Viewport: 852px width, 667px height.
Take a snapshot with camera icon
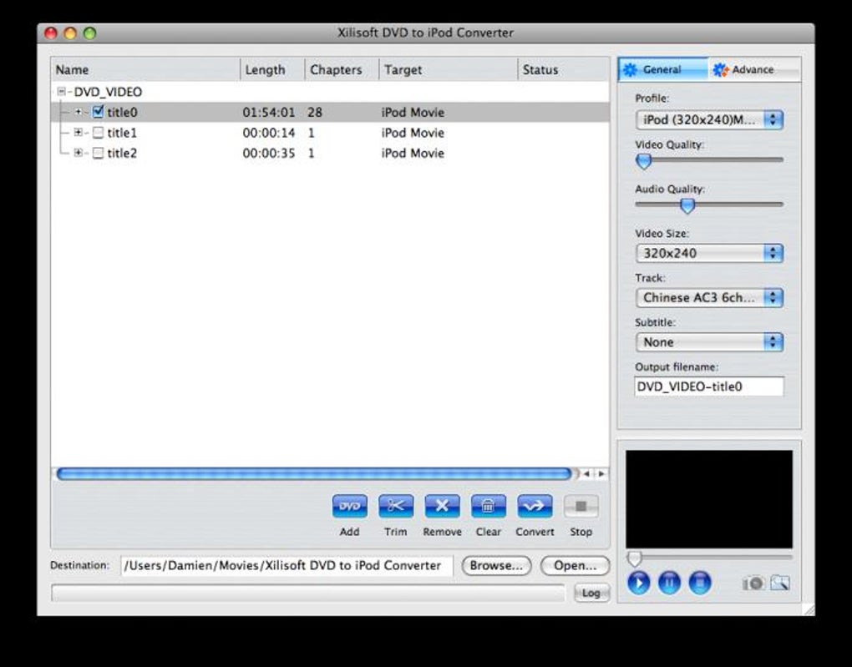pos(753,584)
